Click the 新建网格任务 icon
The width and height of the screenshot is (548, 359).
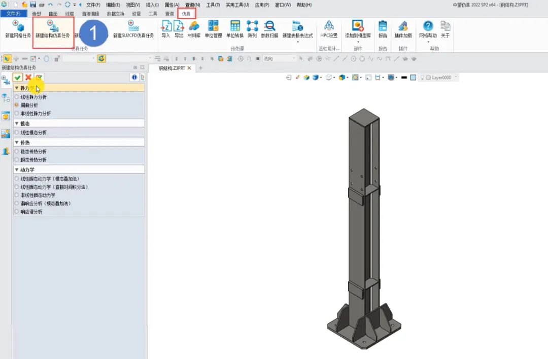pos(18,26)
